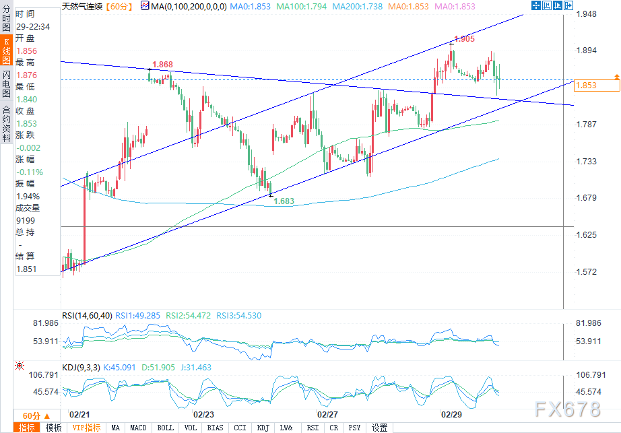621x433 pixels.
Task: Select the MACD indicator button
Action: click(138, 428)
